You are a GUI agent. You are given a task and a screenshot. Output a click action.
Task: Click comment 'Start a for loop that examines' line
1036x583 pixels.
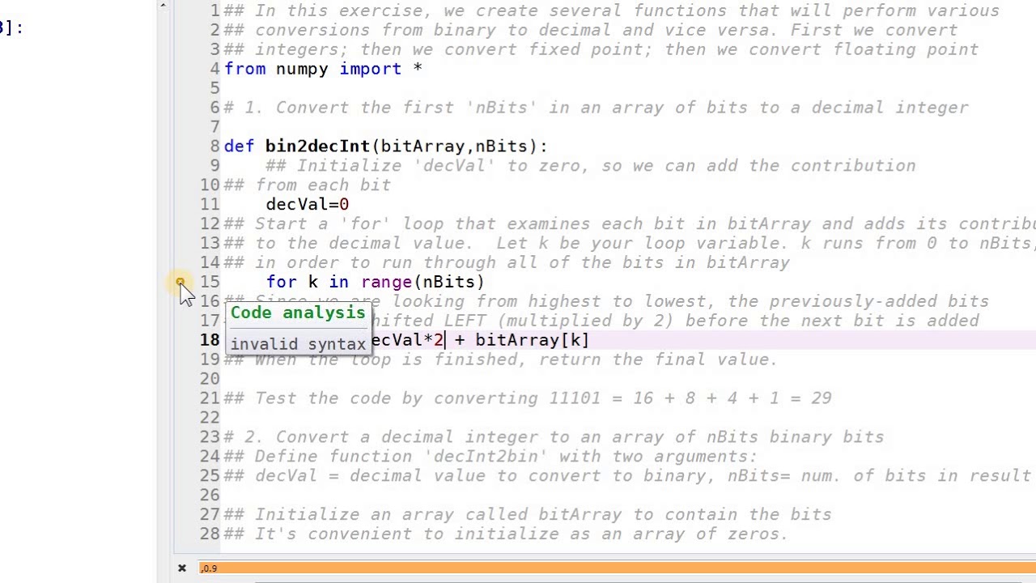(x=630, y=224)
